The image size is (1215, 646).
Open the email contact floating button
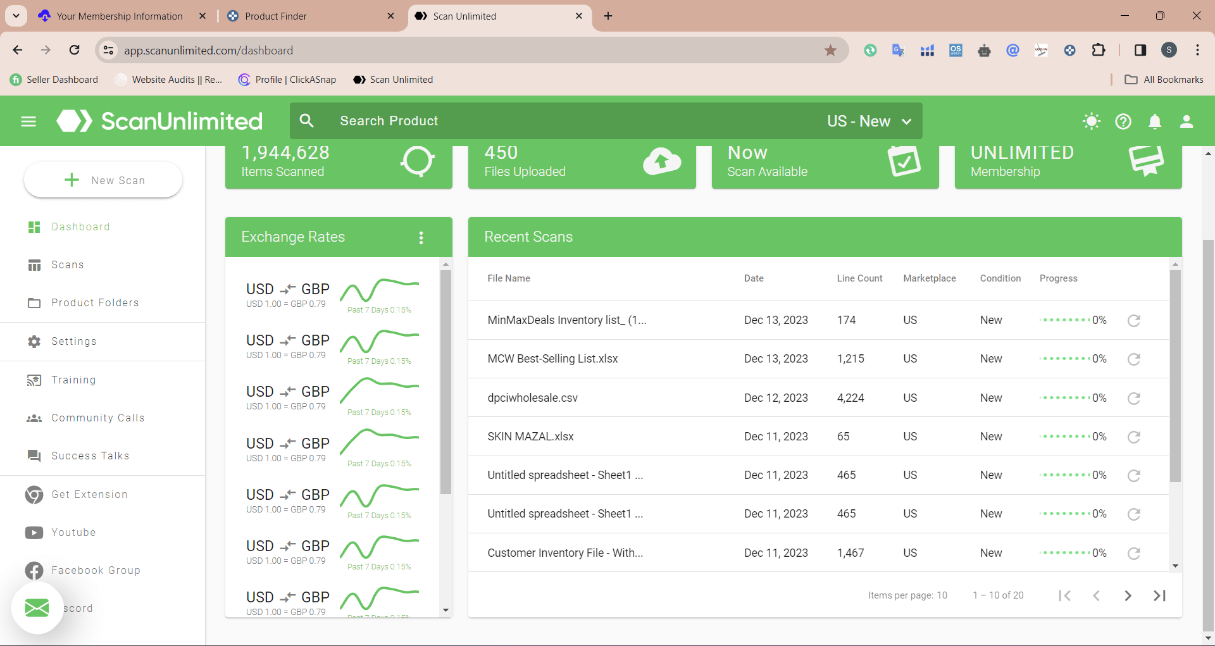coord(37,608)
